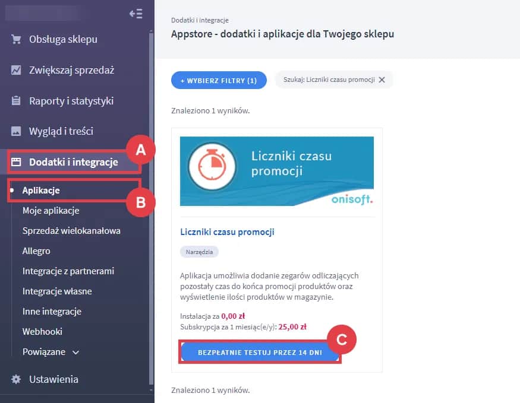
Task: Click the window icon beside Dodatki i integracje
Action: [x=16, y=162]
